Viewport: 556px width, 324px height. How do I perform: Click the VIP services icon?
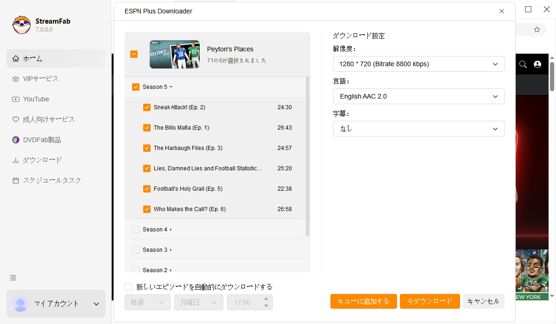point(16,79)
